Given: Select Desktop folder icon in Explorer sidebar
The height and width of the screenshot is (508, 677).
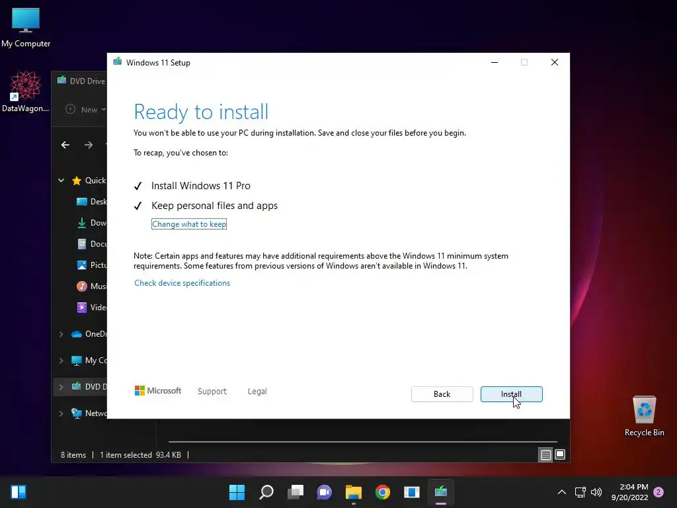Looking at the screenshot, I should coord(81,202).
